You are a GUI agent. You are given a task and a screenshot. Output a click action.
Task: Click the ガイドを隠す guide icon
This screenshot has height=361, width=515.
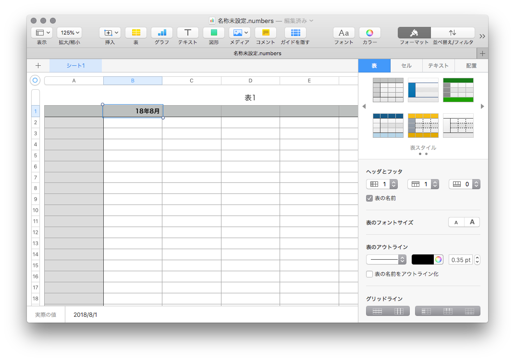[x=295, y=33]
